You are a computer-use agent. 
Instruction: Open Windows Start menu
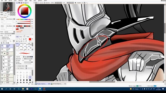click(x=2, y=89)
